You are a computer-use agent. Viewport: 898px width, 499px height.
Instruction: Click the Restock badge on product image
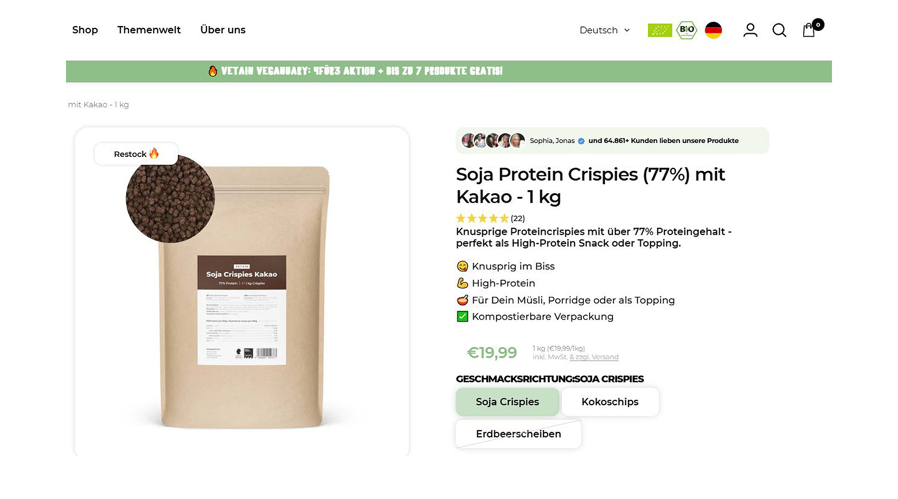coord(136,154)
